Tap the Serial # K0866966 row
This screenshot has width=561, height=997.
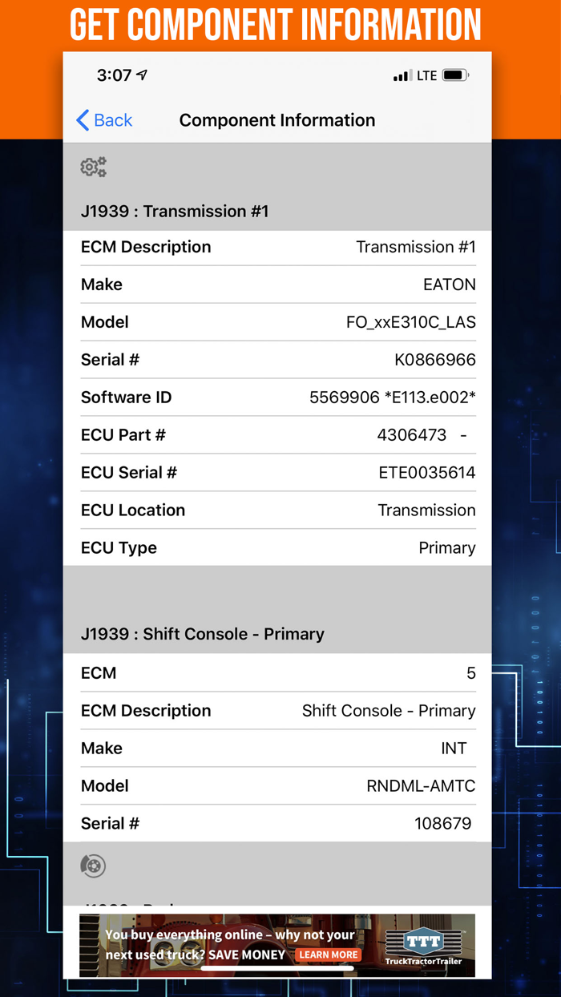coord(277,359)
